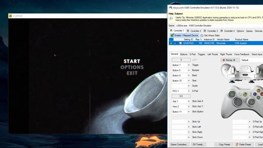Select OPTIONS in Cuphead menu
This screenshot has height=148, width=263.
(132, 67)
